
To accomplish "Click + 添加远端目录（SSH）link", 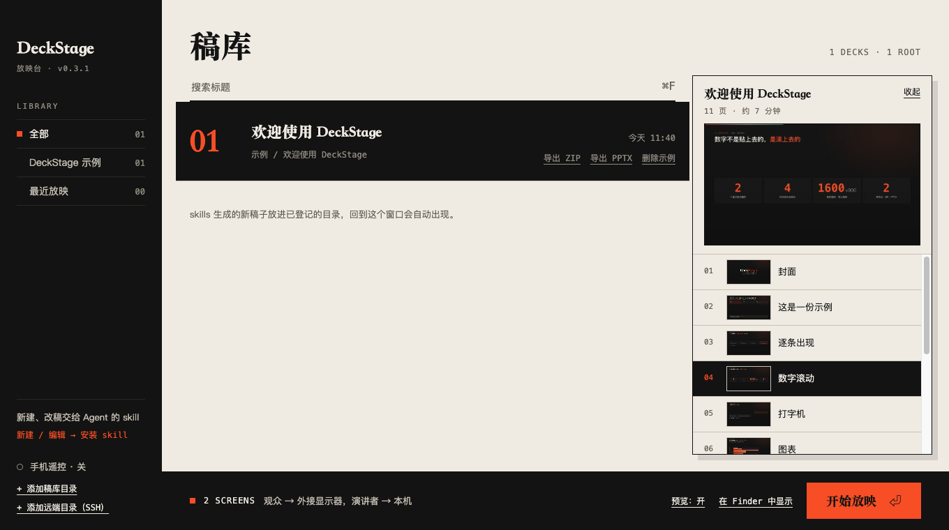I will 63,508.
